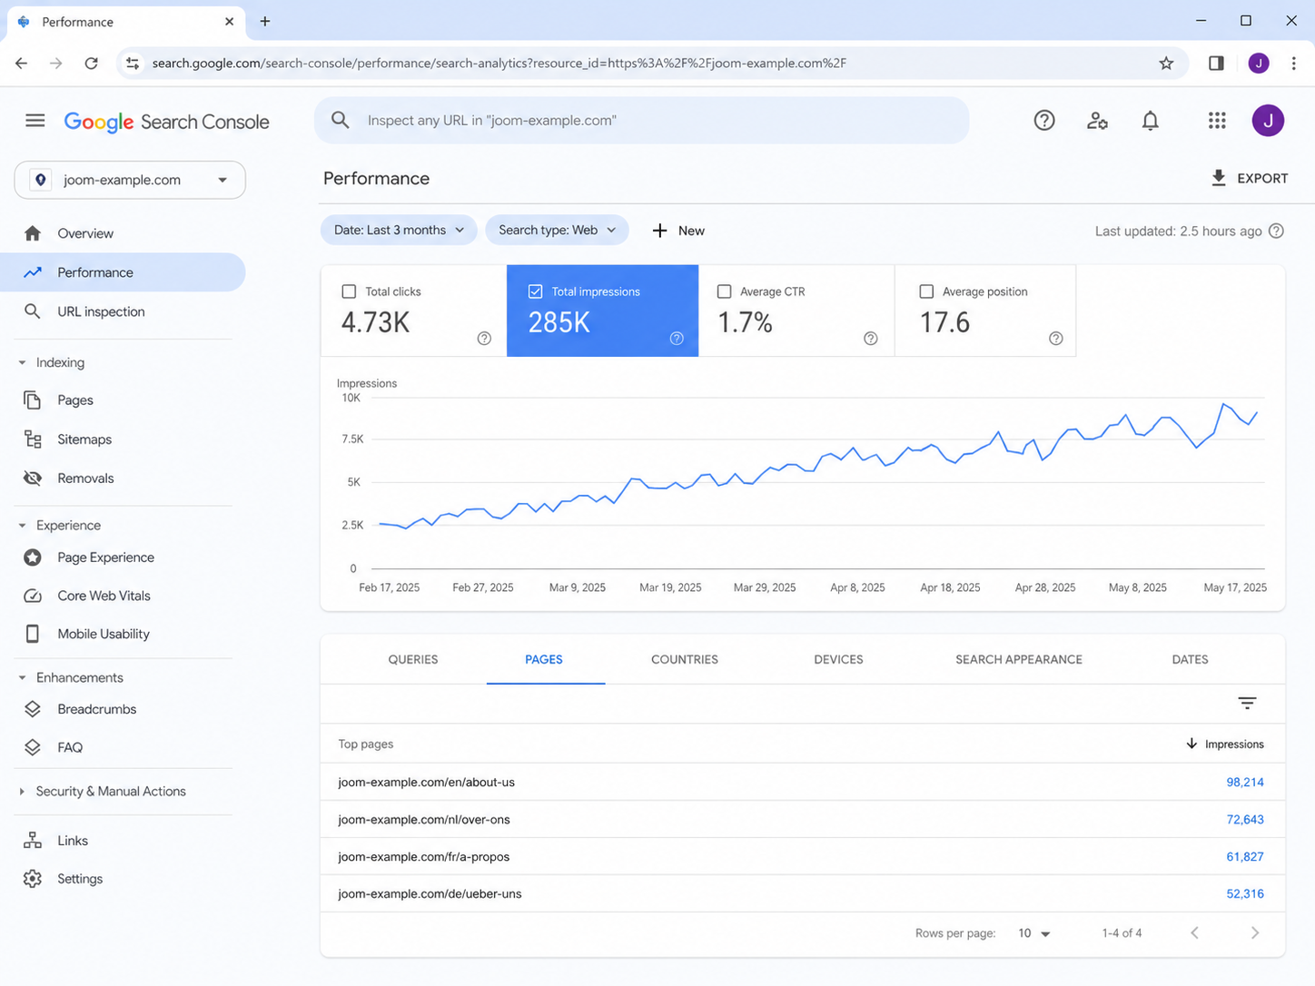Image resolution: width=1315 pixels, height=986 pixels.
Task: Click help icon in Total clicks card
Action: 484,339
